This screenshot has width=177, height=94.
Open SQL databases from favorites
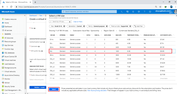(x=8, y=53)
